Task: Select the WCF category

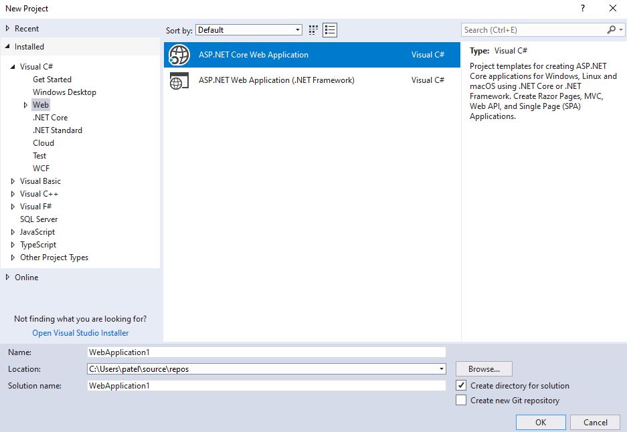Action: tap(41, 169)
